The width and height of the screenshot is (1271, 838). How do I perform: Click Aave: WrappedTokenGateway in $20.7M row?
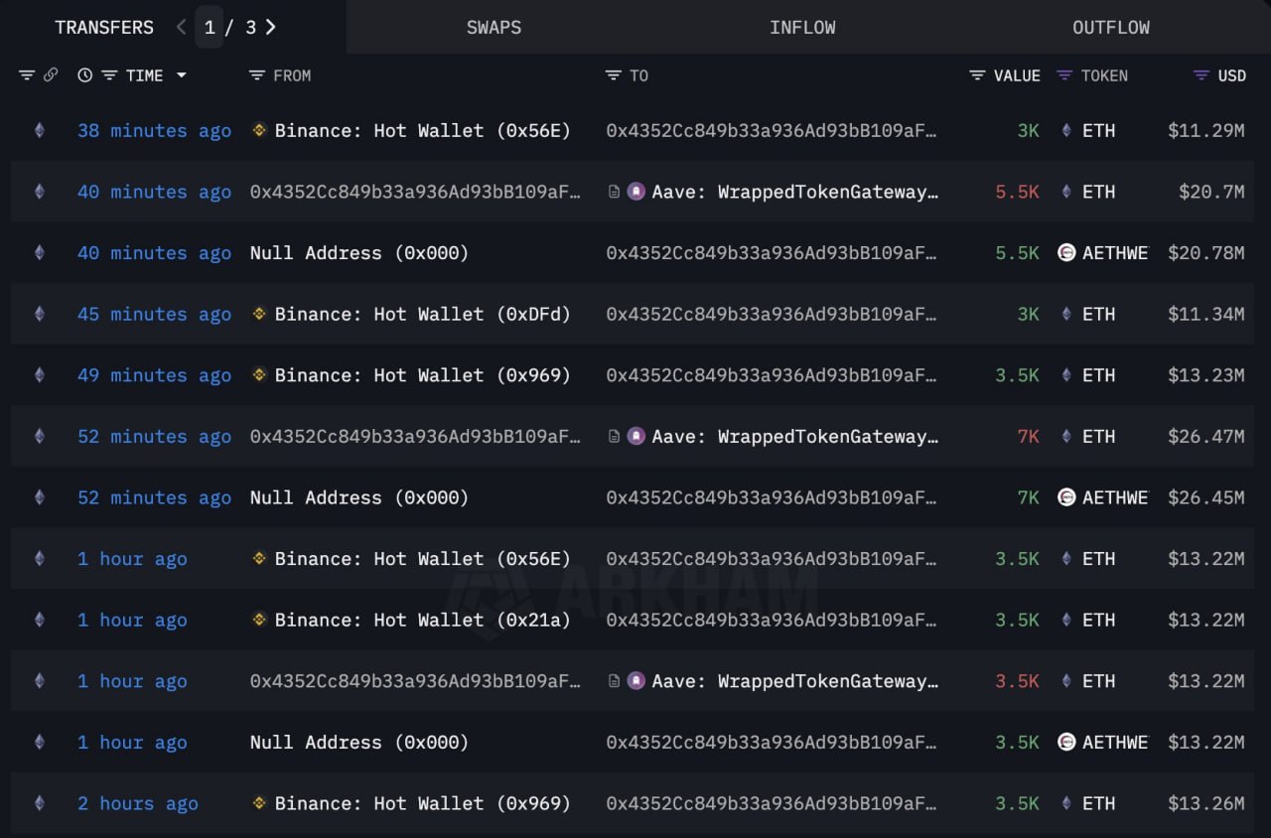point(794,192)
